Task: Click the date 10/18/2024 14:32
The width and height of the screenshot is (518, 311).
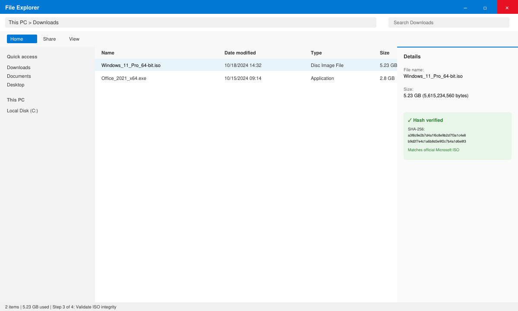Action: [x=243, y=65]
